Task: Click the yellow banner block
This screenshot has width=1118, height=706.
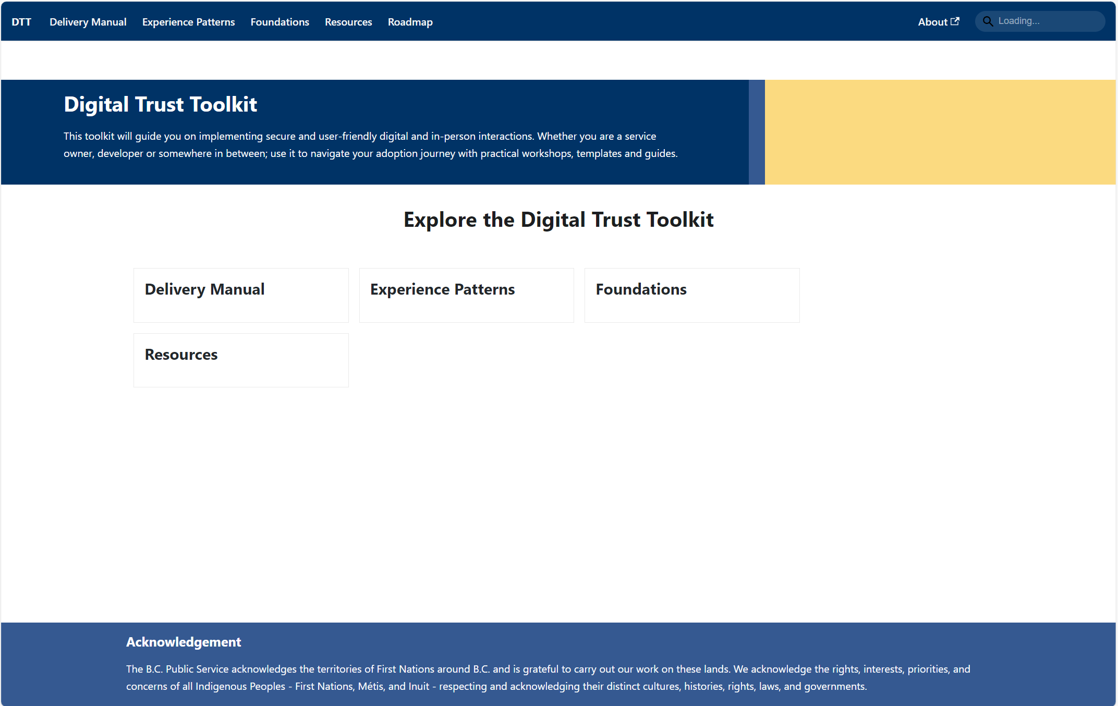Action: tap(940, 132)
